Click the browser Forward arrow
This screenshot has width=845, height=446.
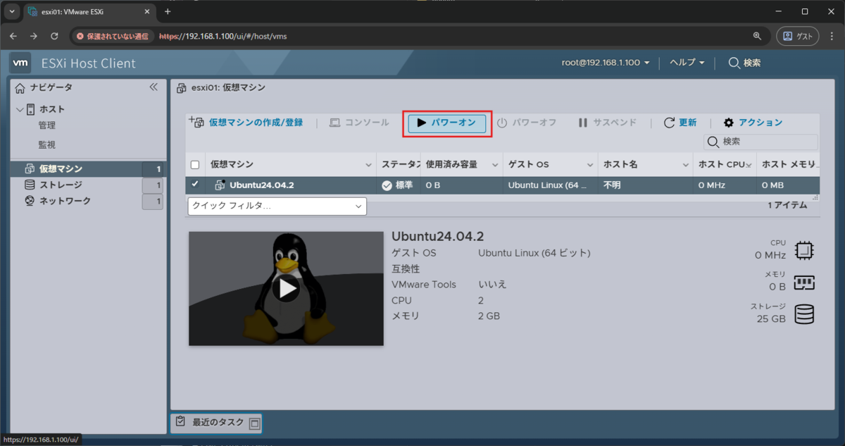click(34, 36)
